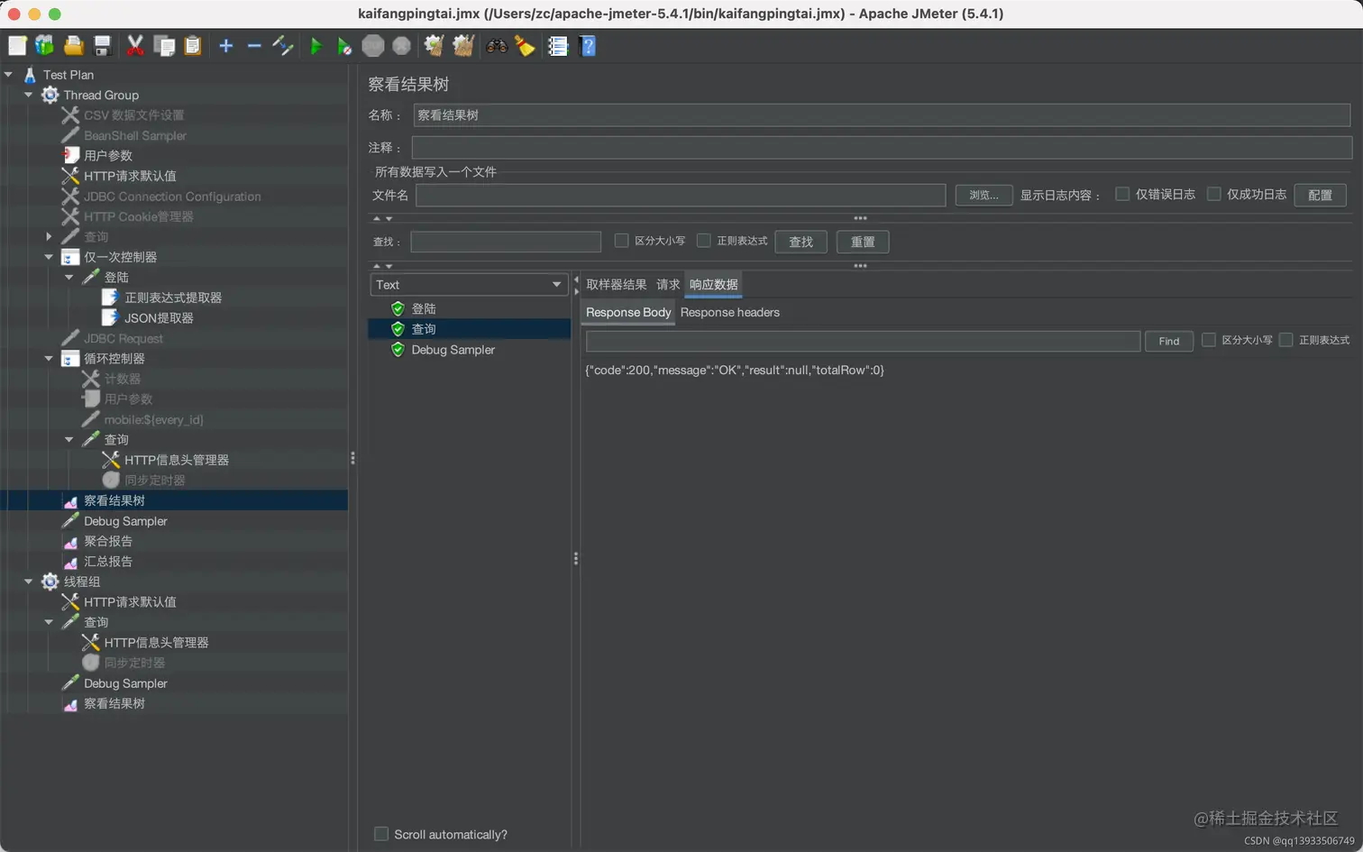
Task: Open Help with question mark icon
Action: pyautogui.click(x=588, y=46)
